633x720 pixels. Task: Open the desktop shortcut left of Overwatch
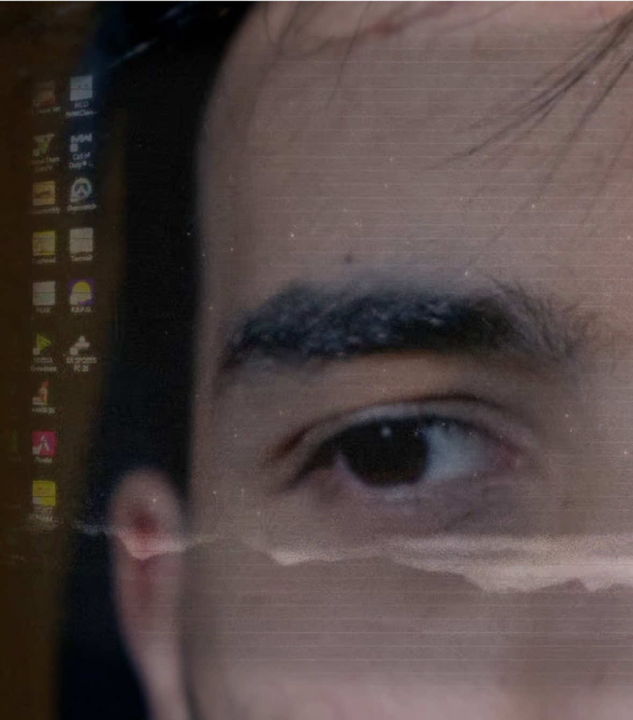point(44,197)
